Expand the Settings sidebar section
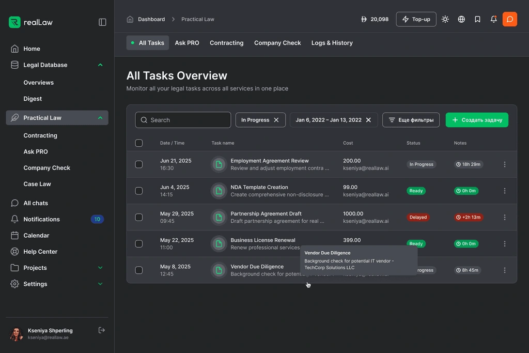Viewport: 529px width, 353px height. point(100,284)
